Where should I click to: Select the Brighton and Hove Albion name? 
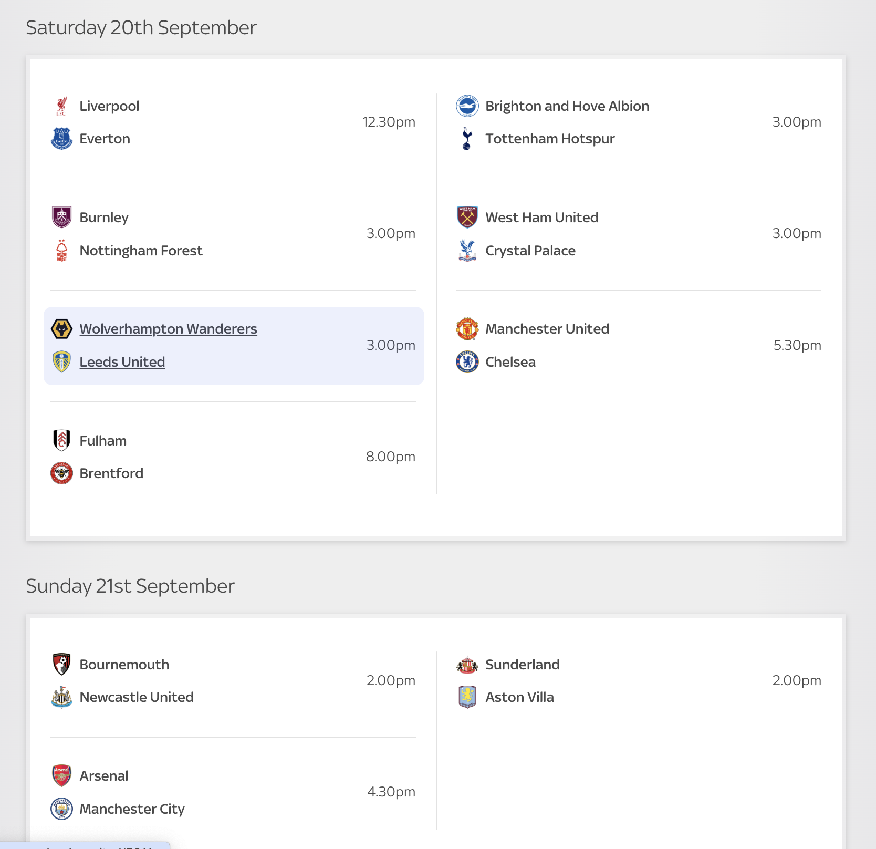[567, 106]
